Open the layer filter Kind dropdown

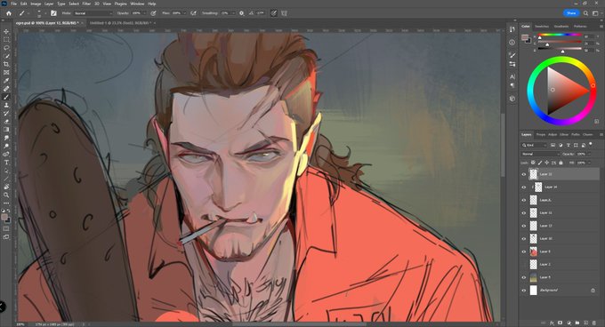(534, 145)
